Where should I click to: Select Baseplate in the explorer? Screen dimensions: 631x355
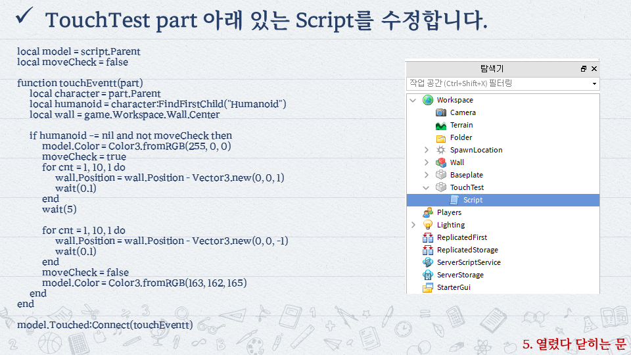[x=467, y=175]
